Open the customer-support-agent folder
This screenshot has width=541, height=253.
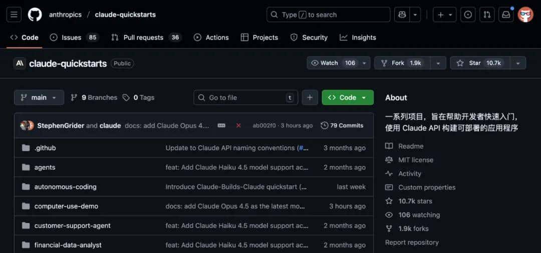[x=73, y=226]
